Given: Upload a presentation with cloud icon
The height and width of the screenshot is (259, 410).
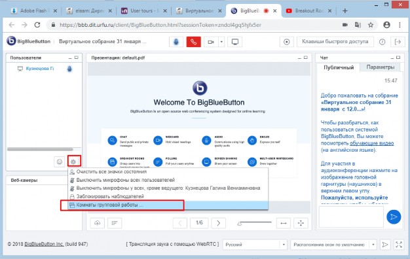Looking at the screenshot, I should click(98, 223).
